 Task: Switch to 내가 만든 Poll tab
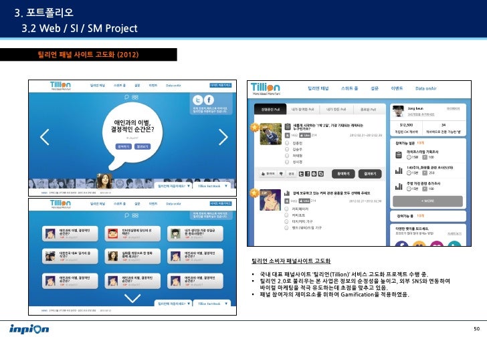336,109
